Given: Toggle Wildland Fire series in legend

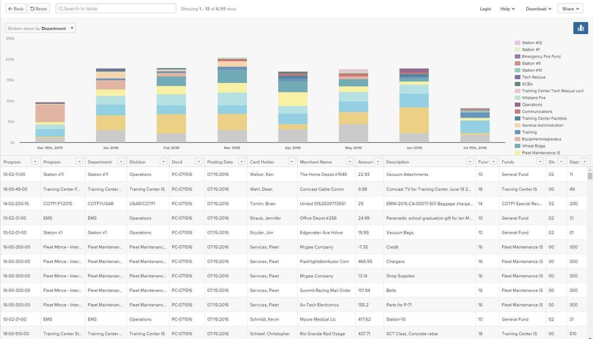Looking at the screenshot, I should pyautogui.click(x=533, y=98).
